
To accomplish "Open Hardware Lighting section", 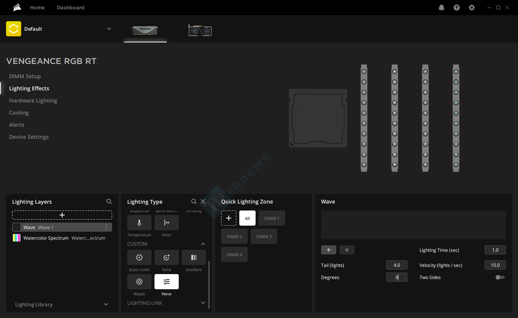I will click(x=33, y=100).
